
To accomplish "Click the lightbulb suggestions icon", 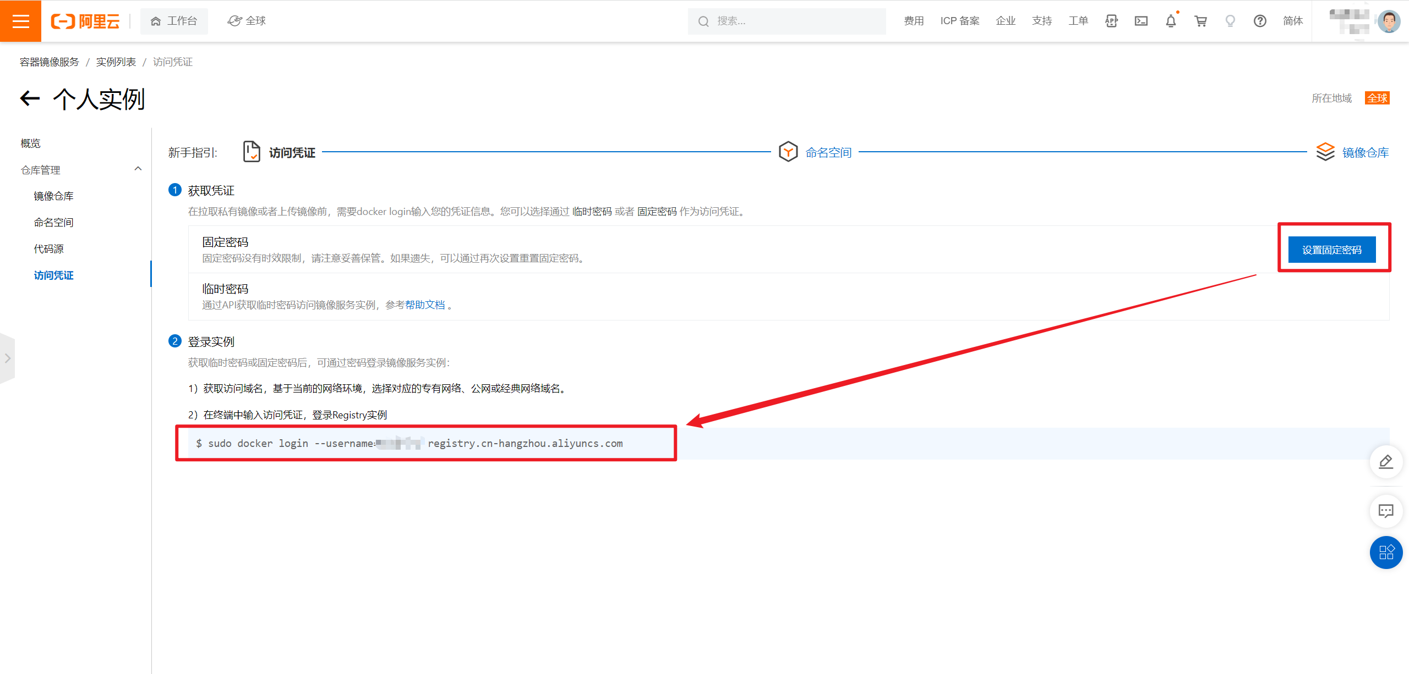I will pyautogui.click(x=1230, y=21).
